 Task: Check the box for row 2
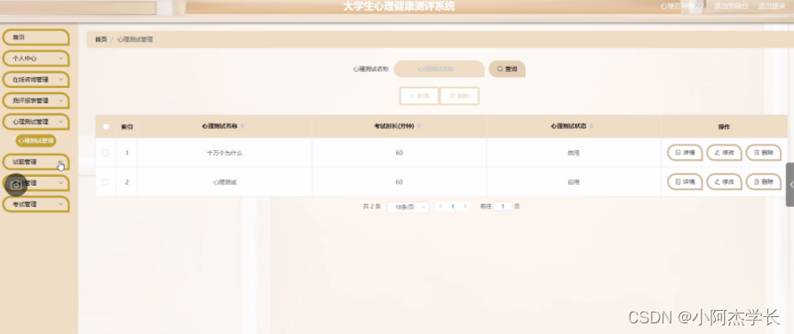[106, 182]
